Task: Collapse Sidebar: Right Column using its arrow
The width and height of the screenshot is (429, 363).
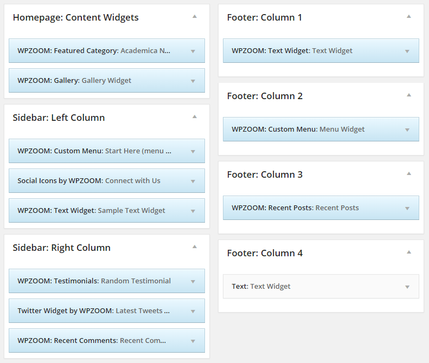Action: click(x=195, y=247)
